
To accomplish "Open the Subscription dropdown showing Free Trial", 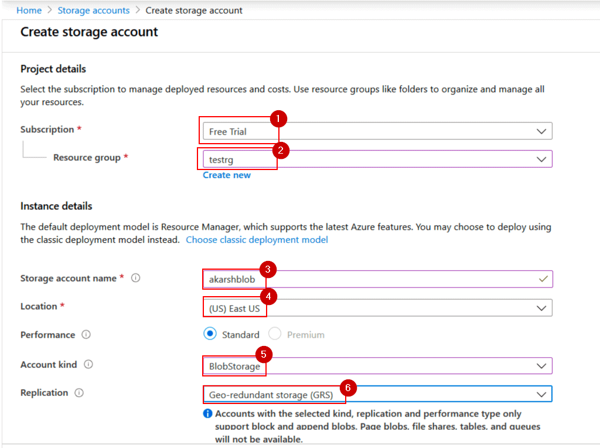I will [x=376, y=131].
